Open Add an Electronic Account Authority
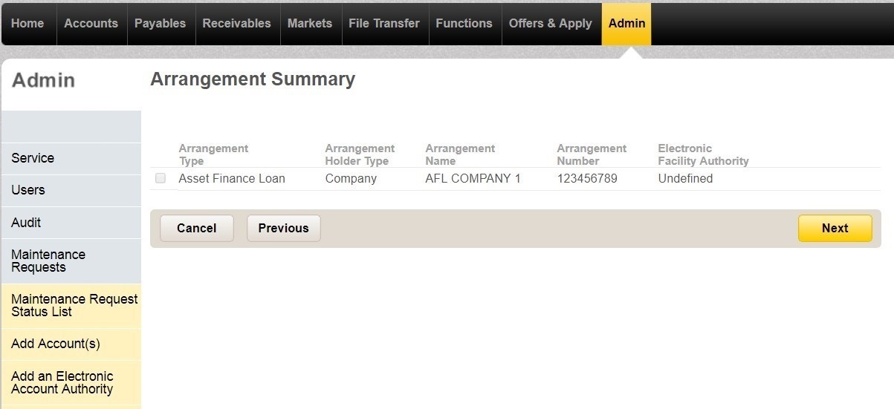The height and width of the screenshot is (409, 894). coord(71,383)
